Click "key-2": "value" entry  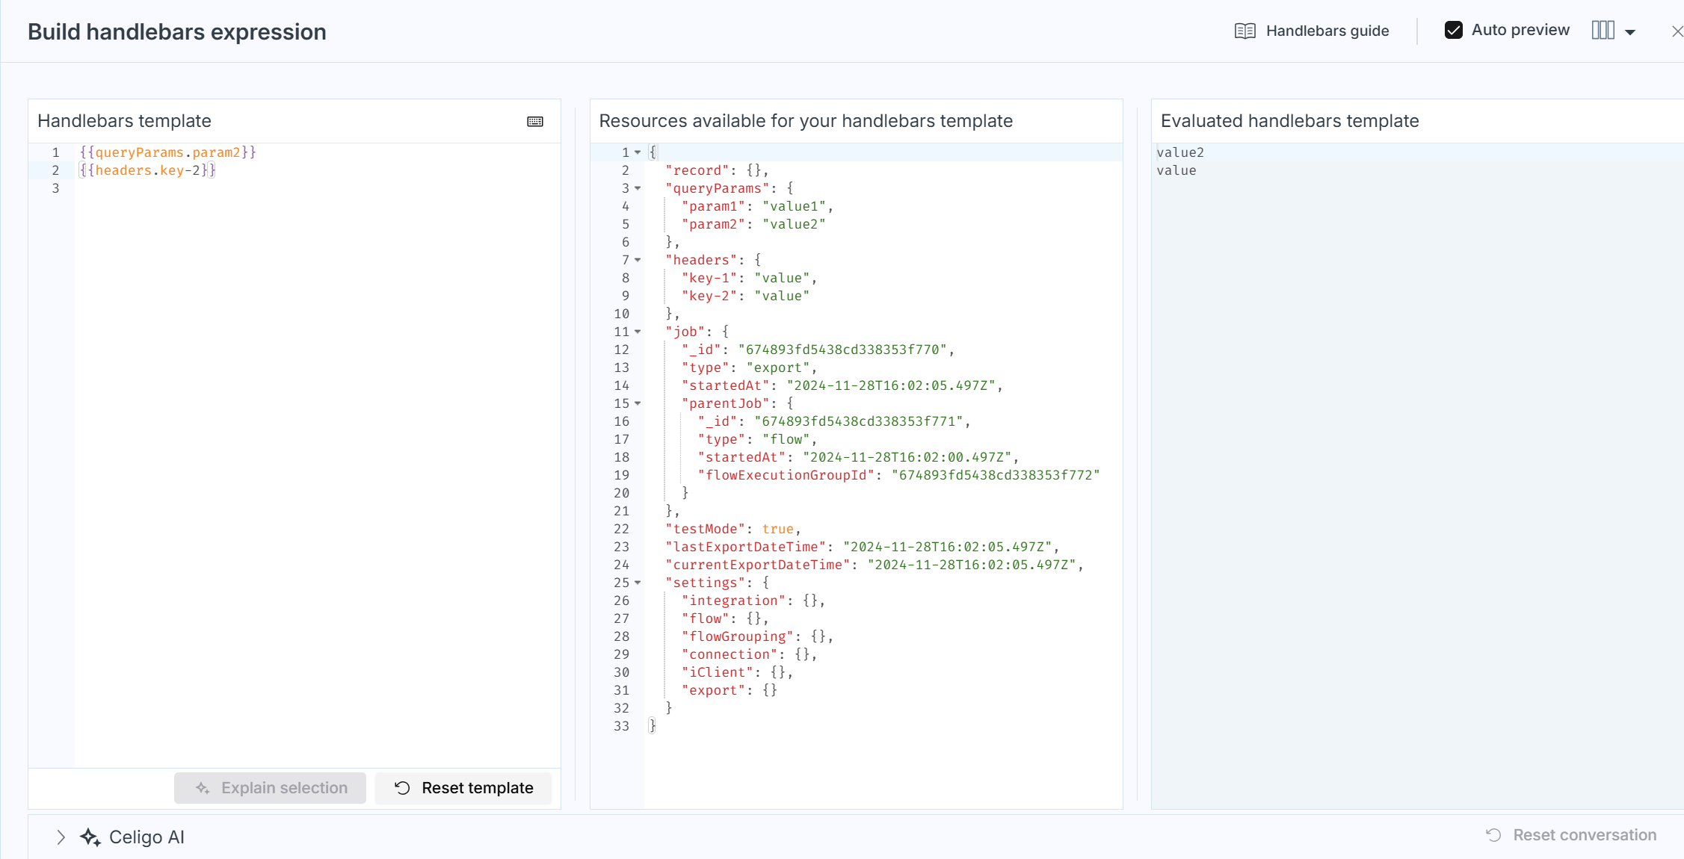click(x=745, y=296)
